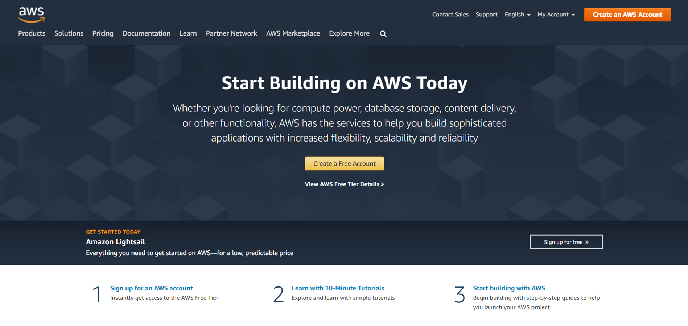The image size is (688, 326).
Task: Open Documentation from the nav bar
Action: (147, 33)
